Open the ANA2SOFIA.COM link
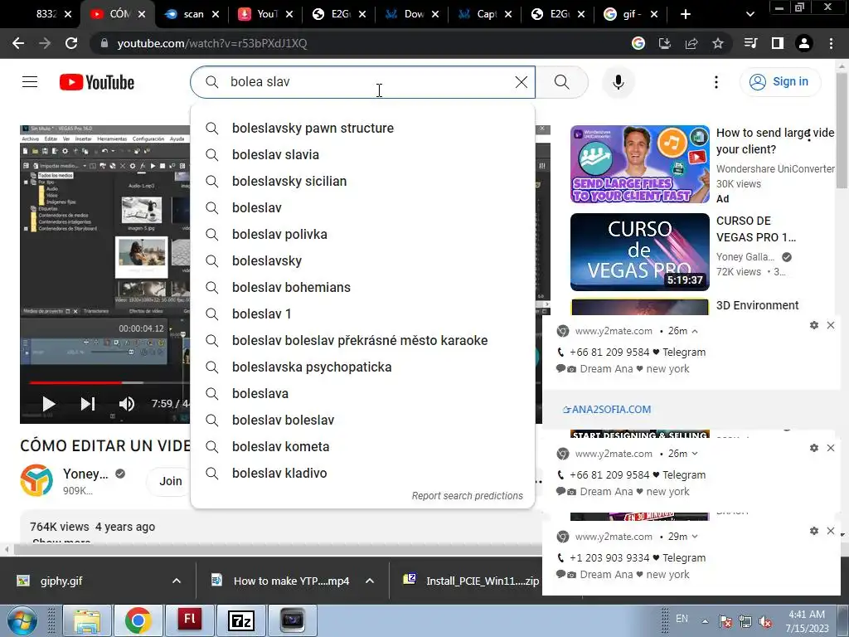The height and width of the screenshot is (637, 849). tap(607, 410)
